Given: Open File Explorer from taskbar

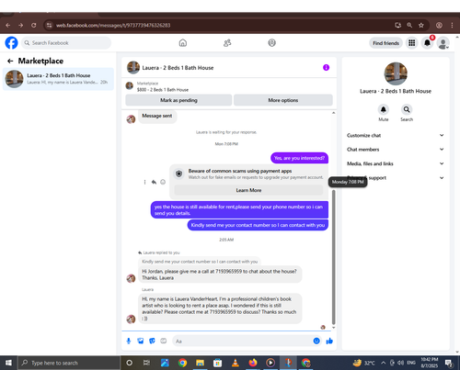Looking at the screenshot, I should pyautogui.click(x=200, y=363).
